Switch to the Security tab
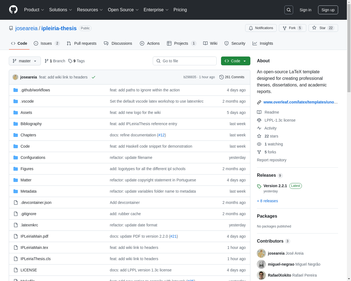The height and width of the screenshot is (281, 351). point(235,43)
